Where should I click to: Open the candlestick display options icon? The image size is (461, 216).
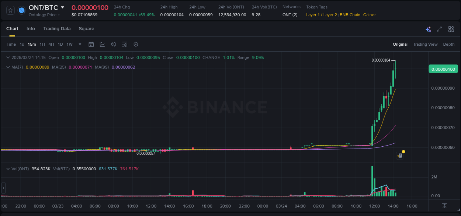pos(114,44)
